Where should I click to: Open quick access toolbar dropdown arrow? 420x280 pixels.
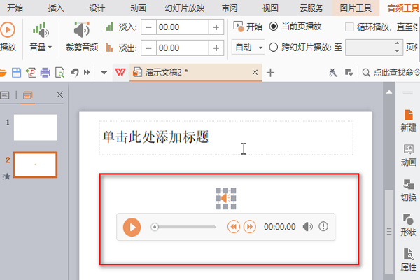104,73
